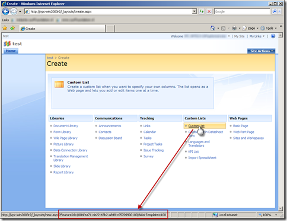Click the Discussion Board link

(110, 138)
